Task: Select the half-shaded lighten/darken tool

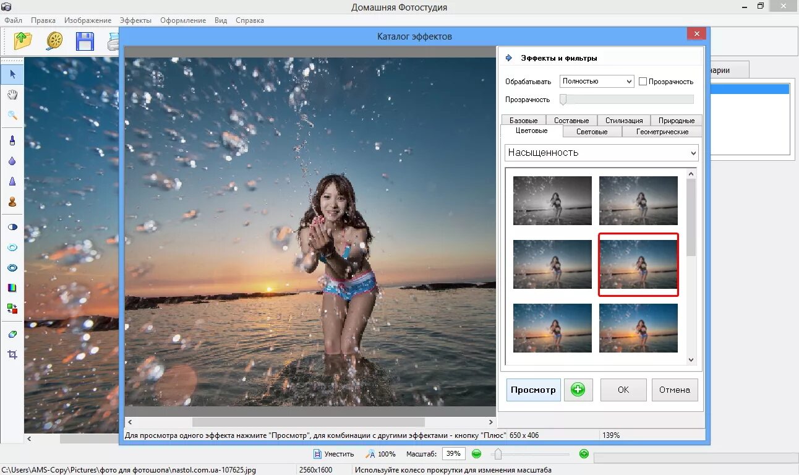Action: pos(12,227)
